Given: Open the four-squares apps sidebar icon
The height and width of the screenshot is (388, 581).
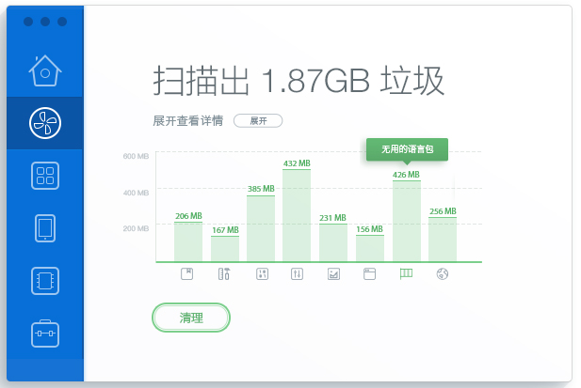Looking at the screenshot, I should (x=44, y=176).
